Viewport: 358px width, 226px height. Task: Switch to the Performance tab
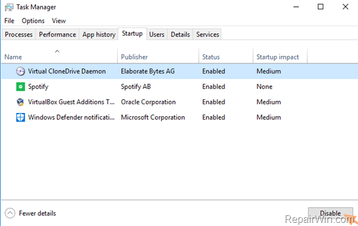click(x=57, y=35)
